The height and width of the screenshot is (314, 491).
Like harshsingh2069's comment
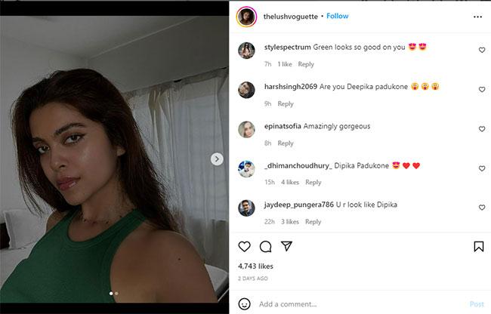click(x=482, y=89)
